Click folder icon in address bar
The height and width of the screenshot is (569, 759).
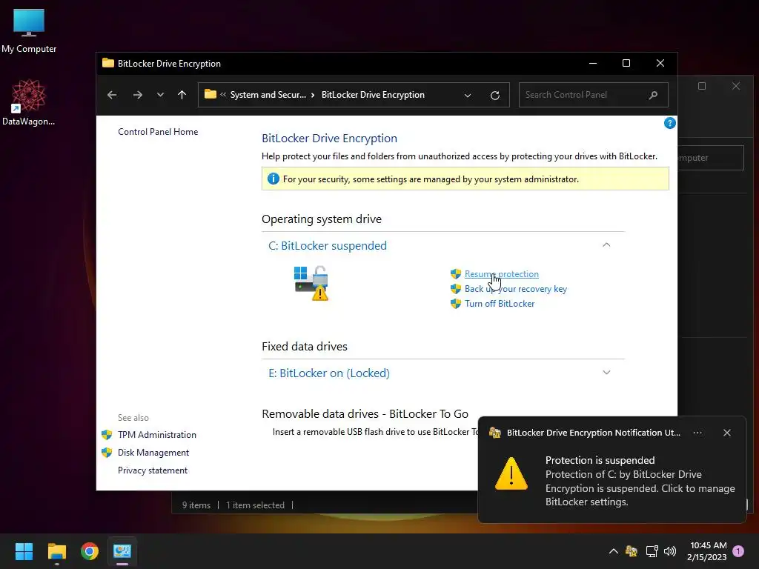[210, 94]
